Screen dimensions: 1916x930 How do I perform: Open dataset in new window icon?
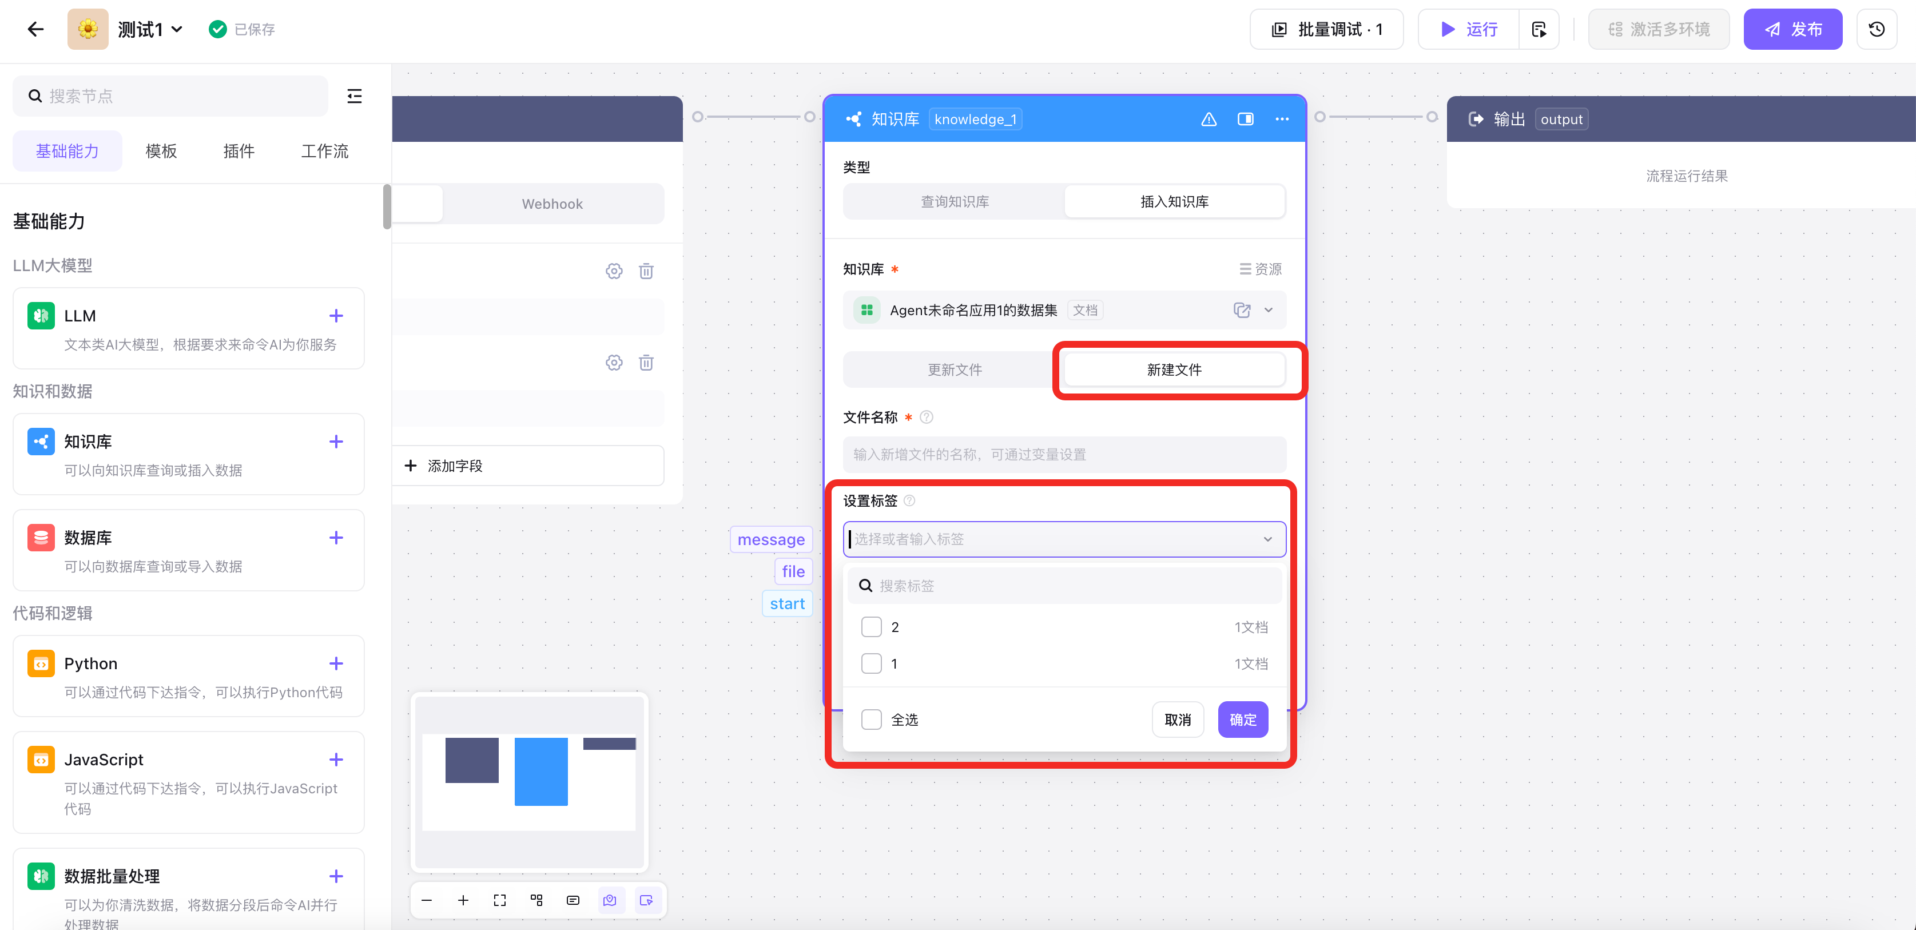(x=1241, y=310)
